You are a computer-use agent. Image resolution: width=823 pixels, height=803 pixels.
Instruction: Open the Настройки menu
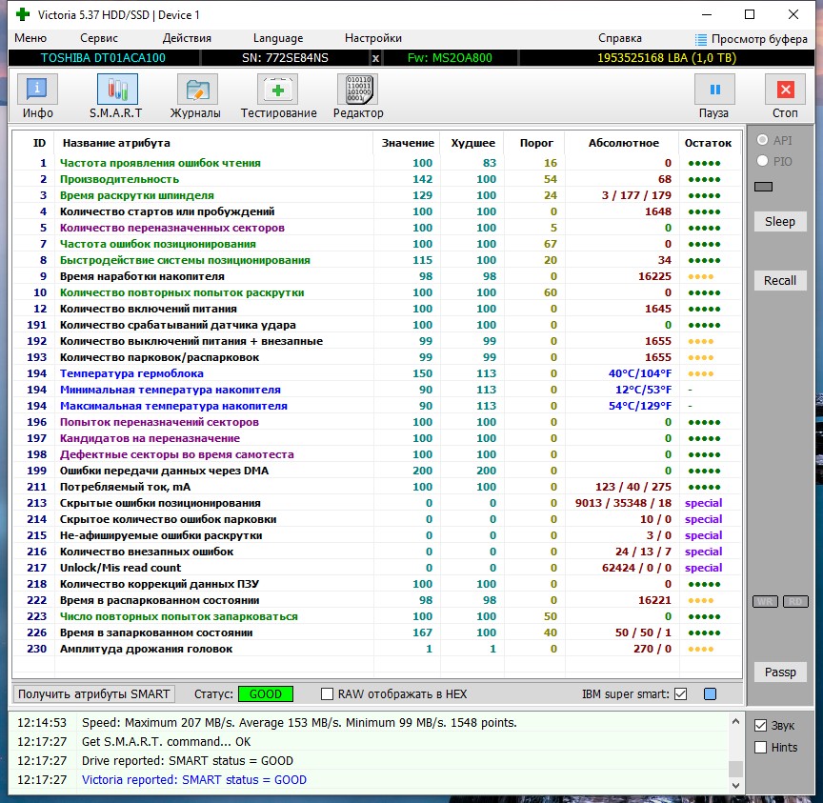[x=373, y=38]
